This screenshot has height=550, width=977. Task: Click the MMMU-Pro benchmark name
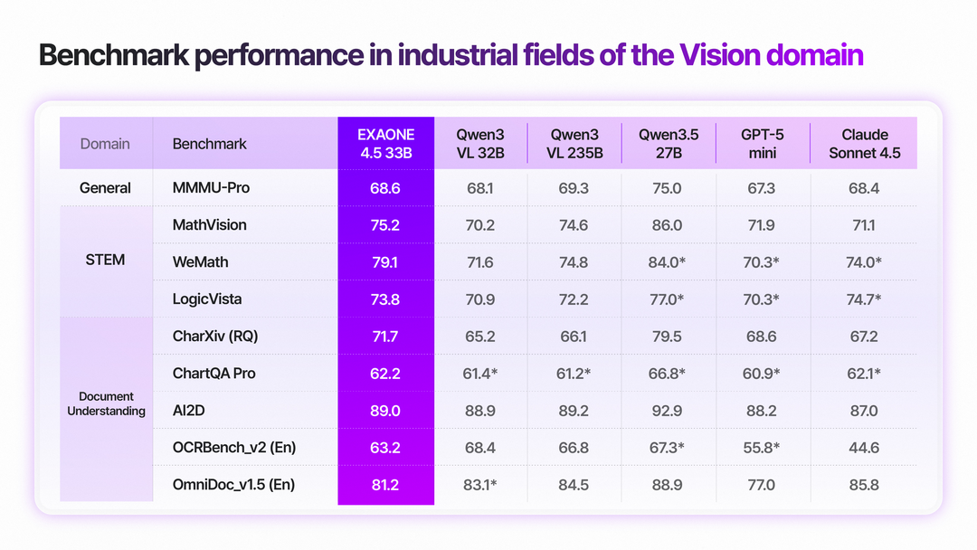[x=211, y=188]
